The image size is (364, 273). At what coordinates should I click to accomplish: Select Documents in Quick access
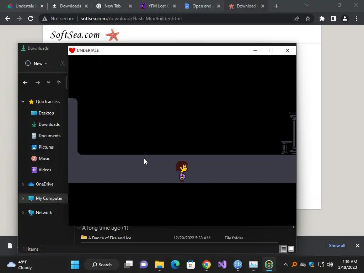pos(49,136)
